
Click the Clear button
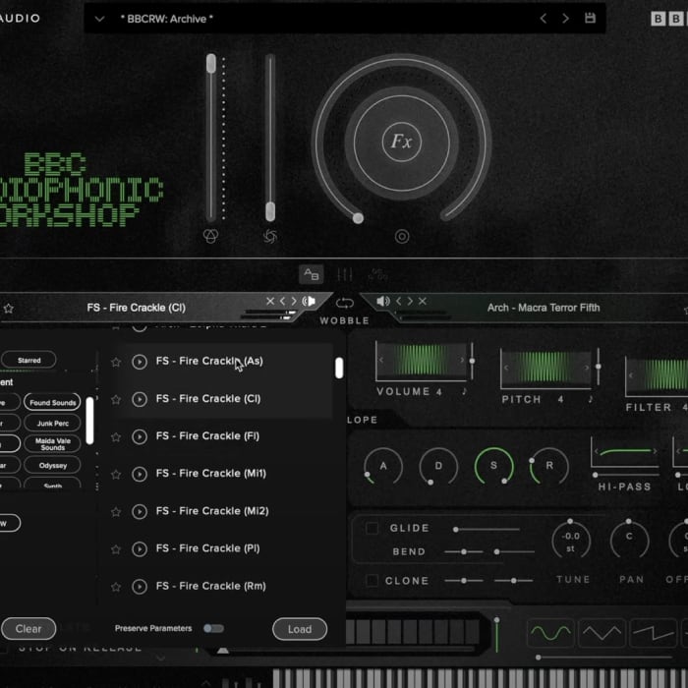(29, 629)
